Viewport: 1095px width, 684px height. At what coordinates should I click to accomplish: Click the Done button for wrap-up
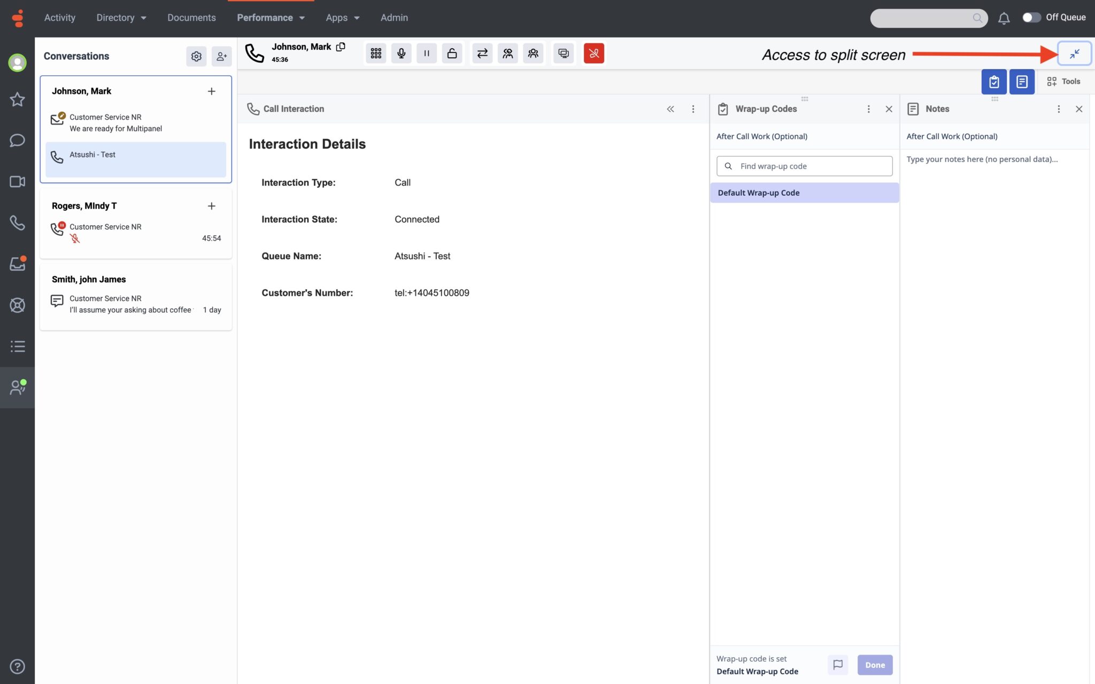875,665
